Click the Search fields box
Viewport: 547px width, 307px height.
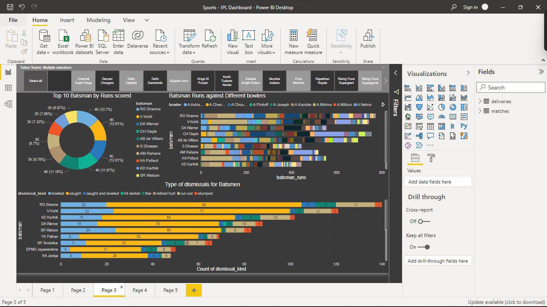[511, 88]
